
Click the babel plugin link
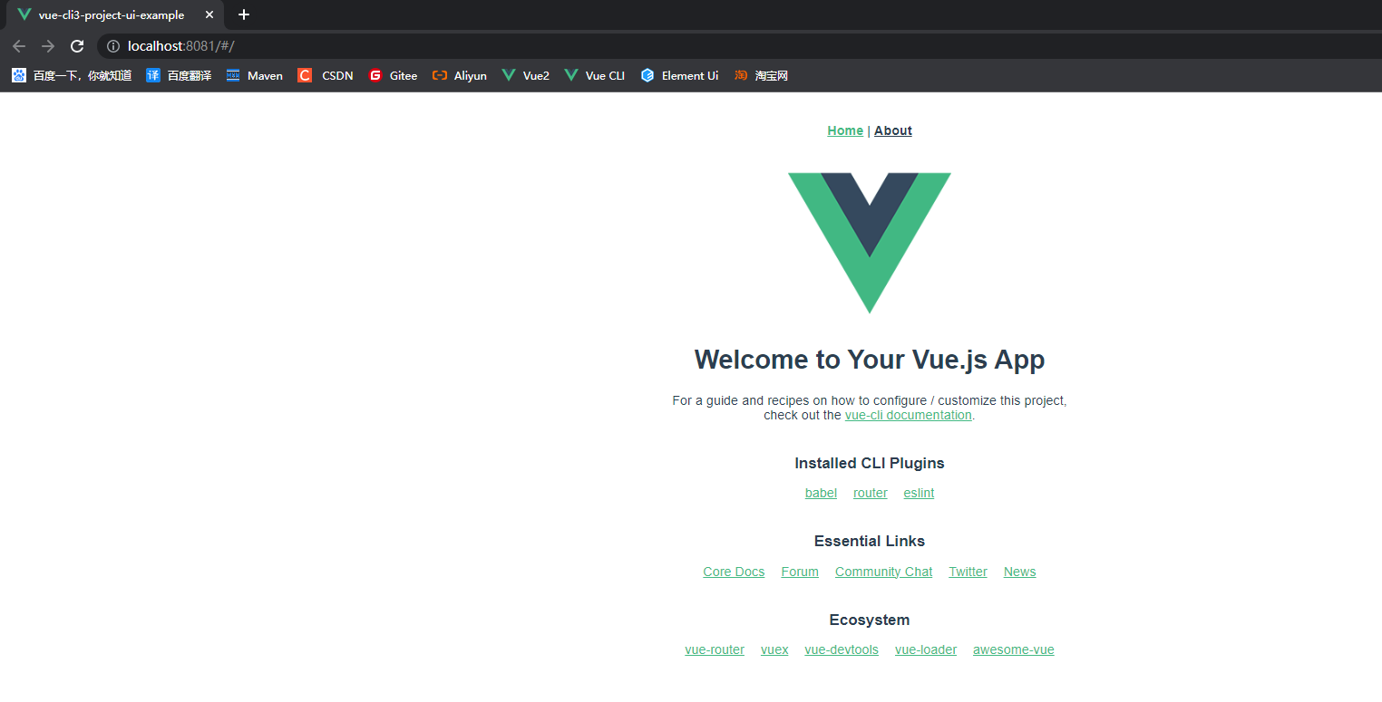point(821,493)
